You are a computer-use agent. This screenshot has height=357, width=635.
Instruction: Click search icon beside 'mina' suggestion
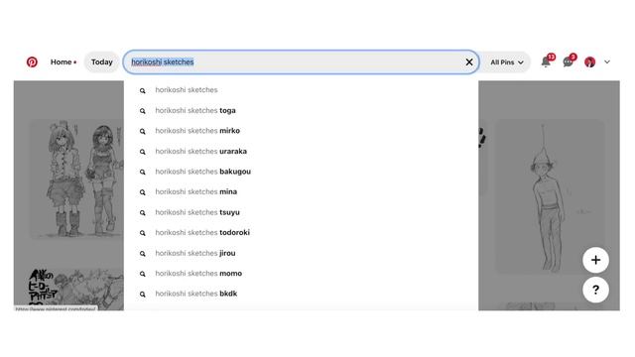[143, 192]
